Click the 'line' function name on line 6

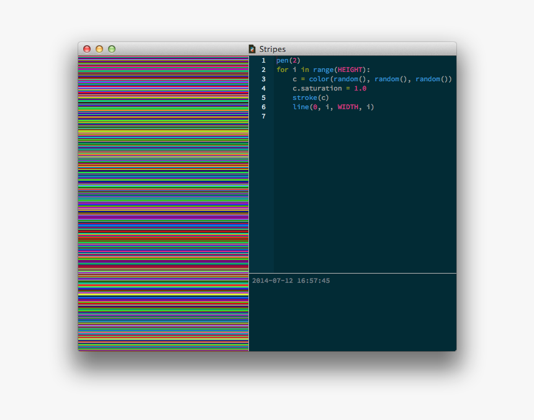(x=301, y=107)
